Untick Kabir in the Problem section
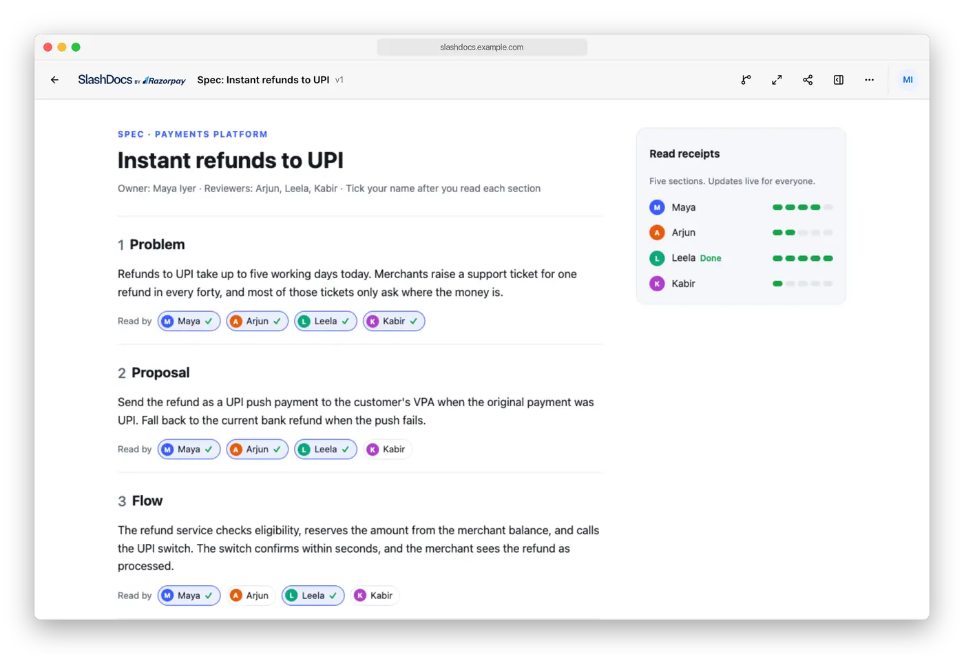This screenshot has width=964, height=654. coord(394,321)
